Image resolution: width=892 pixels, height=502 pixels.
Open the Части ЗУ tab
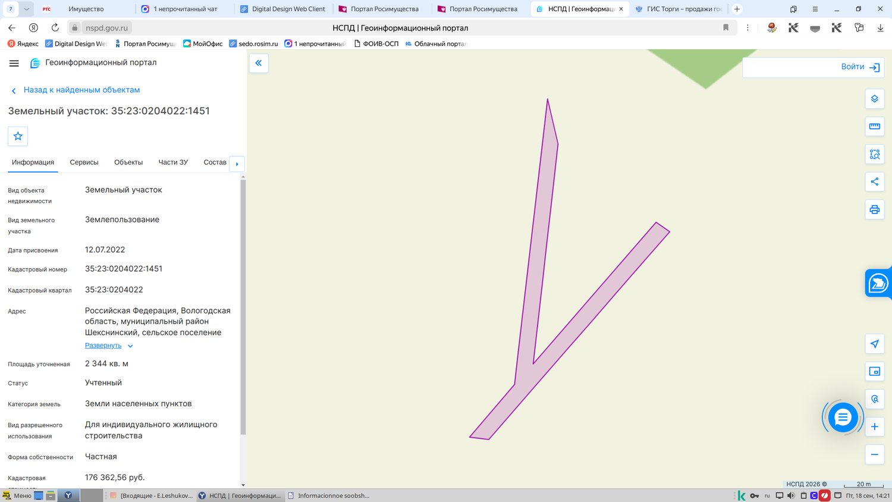pos(173,162)
